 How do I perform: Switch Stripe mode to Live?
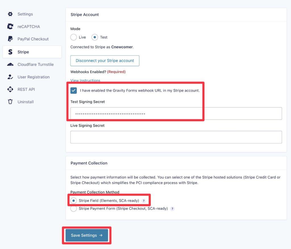[73, 37]
